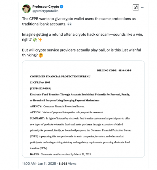The width and height of the screenshot is (157, 170).
Task: Click the 8,968 Views count
Action: [x=67, y=163]
